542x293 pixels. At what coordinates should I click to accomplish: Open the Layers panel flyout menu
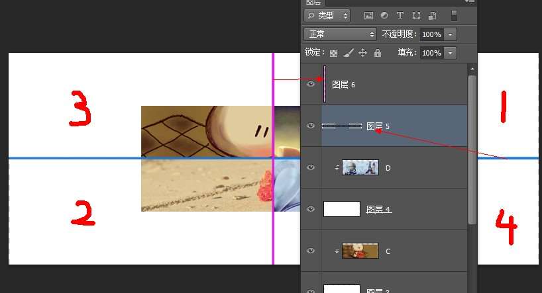point(470,2)
